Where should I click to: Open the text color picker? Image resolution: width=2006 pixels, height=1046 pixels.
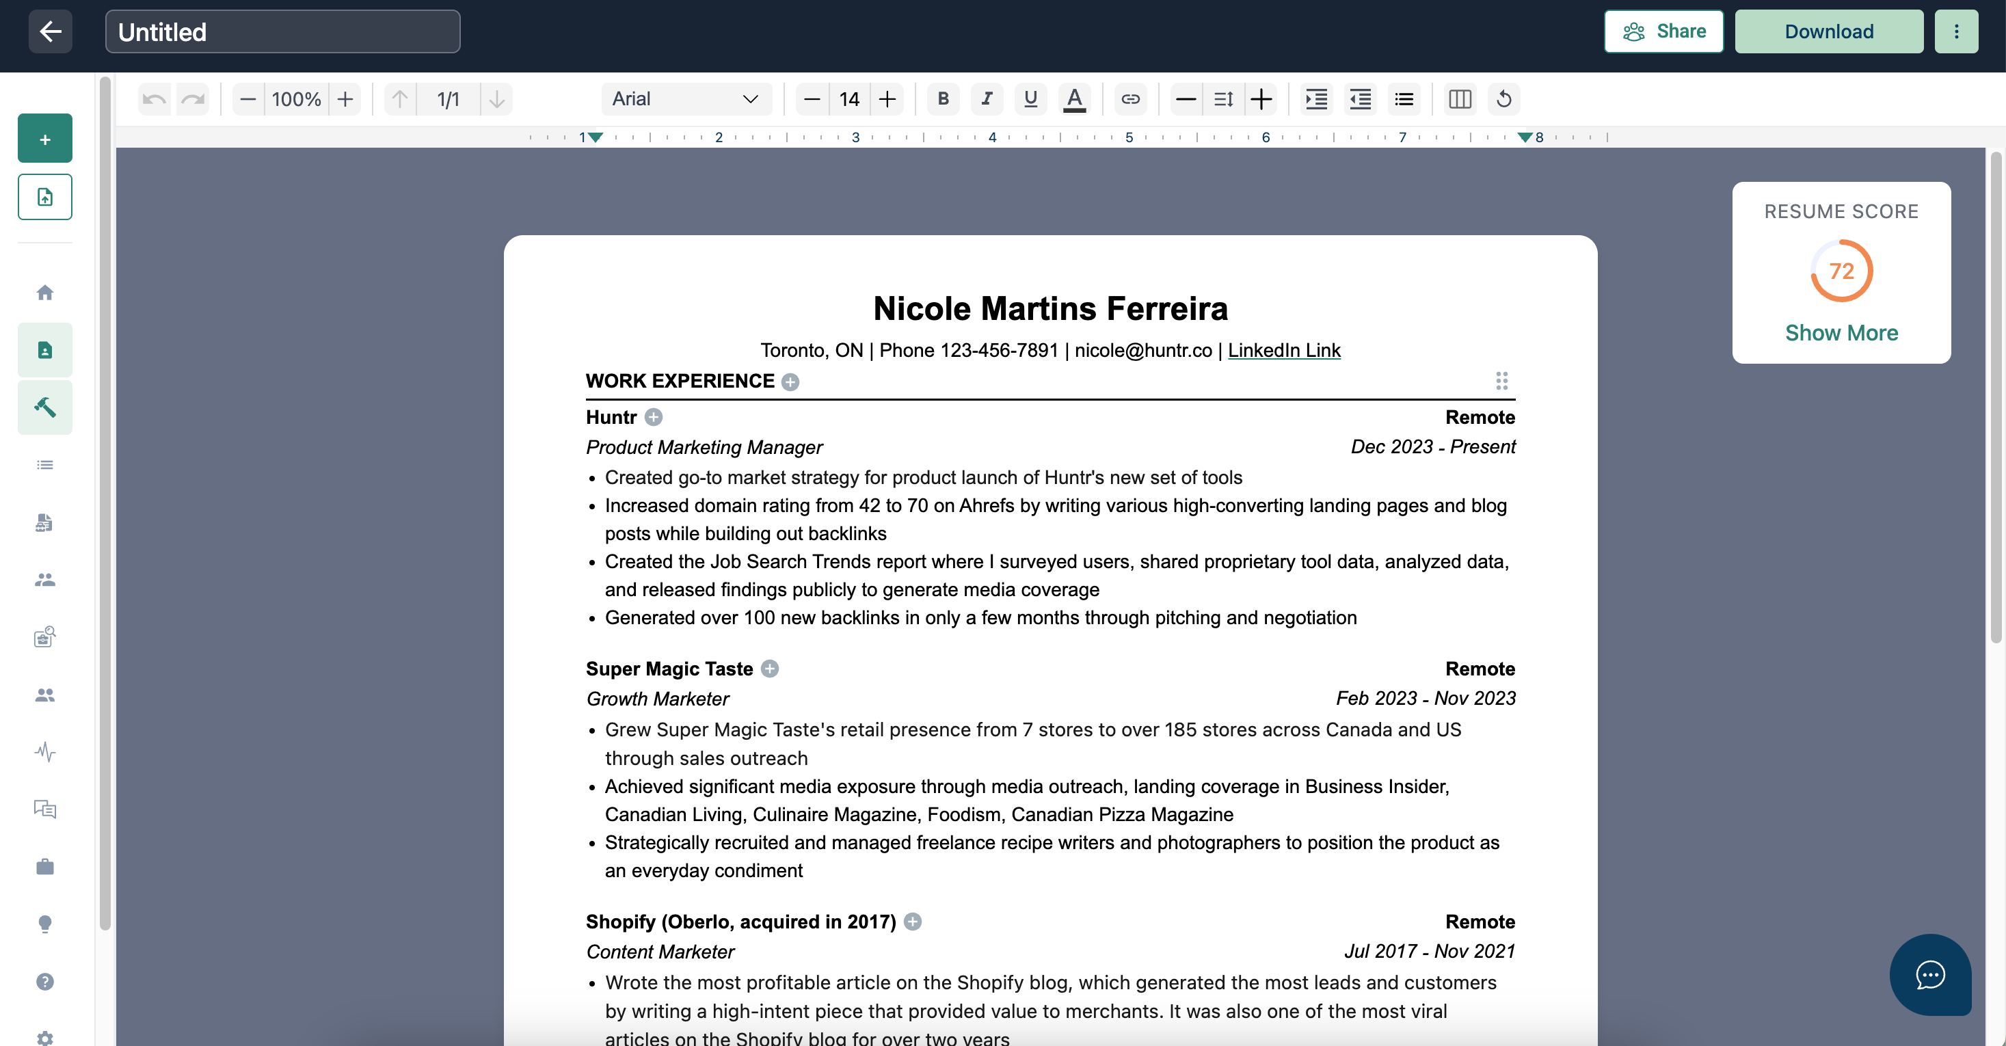tap(1074, 99)
